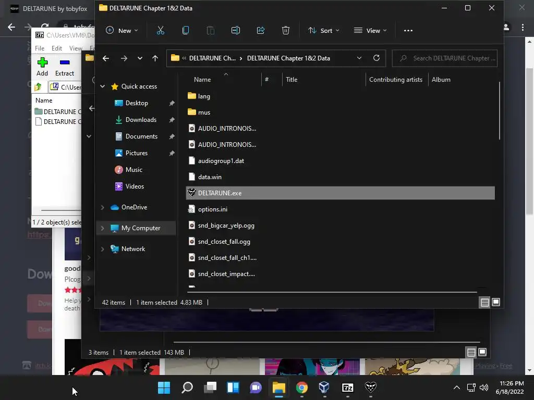Click the Copy icon in Explorer toolbar

click(186, 31)
